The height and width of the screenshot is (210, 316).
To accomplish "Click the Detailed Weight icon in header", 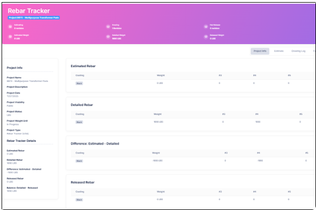I will click(x=108, y=37).
